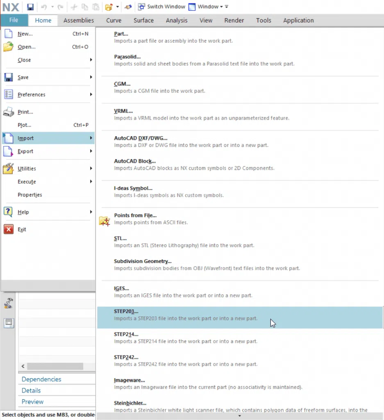Choose Plot... from File menu
This screenshot has width=384, height=420.
[x=48, y=125]
